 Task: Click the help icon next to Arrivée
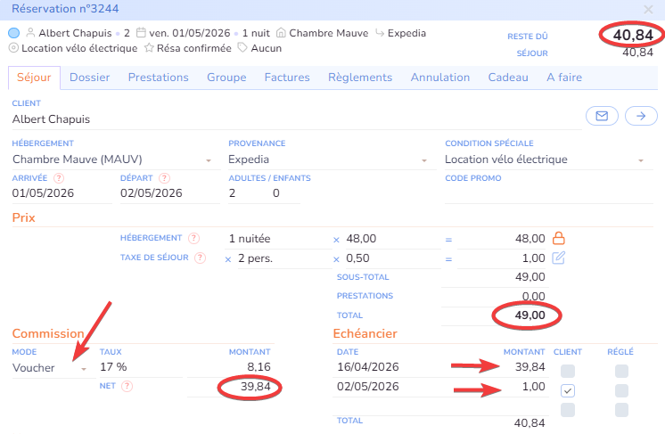pyautogui.click(x=59, y=178)
